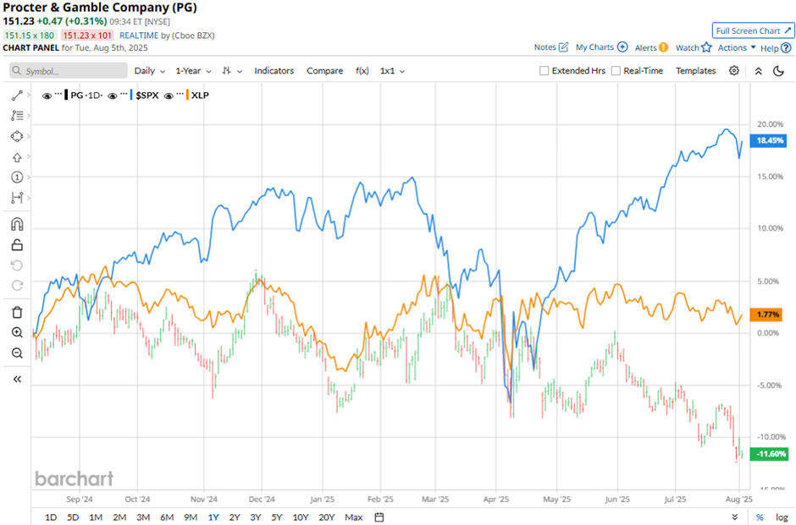Enable the Extended Hrs checkbox
Image resolution: width=796 pixels, height=525 pixels.
point(544,71)
